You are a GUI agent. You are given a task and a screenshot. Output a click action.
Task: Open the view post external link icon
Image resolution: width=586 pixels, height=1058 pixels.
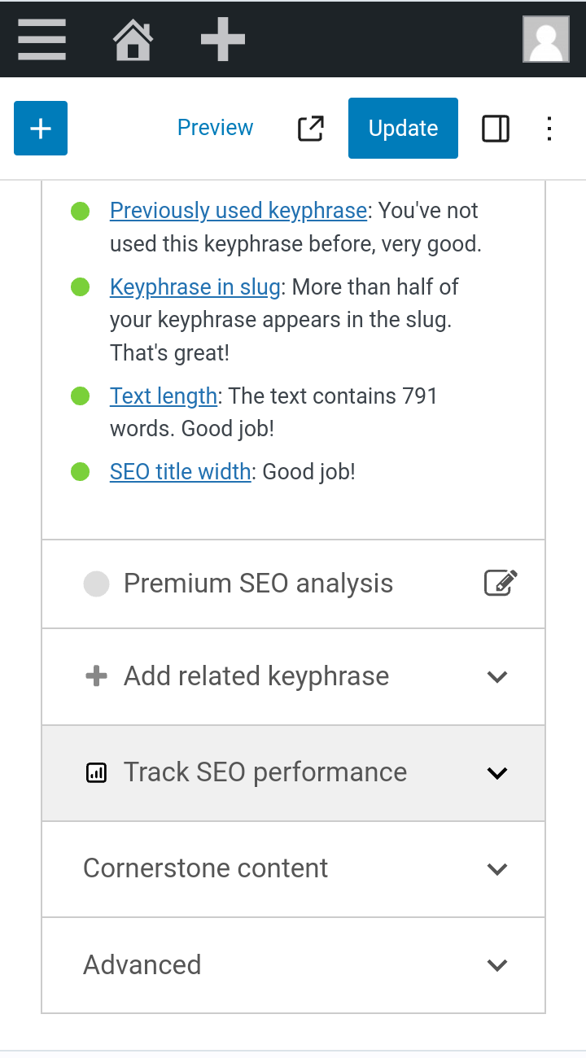(310, 129)
